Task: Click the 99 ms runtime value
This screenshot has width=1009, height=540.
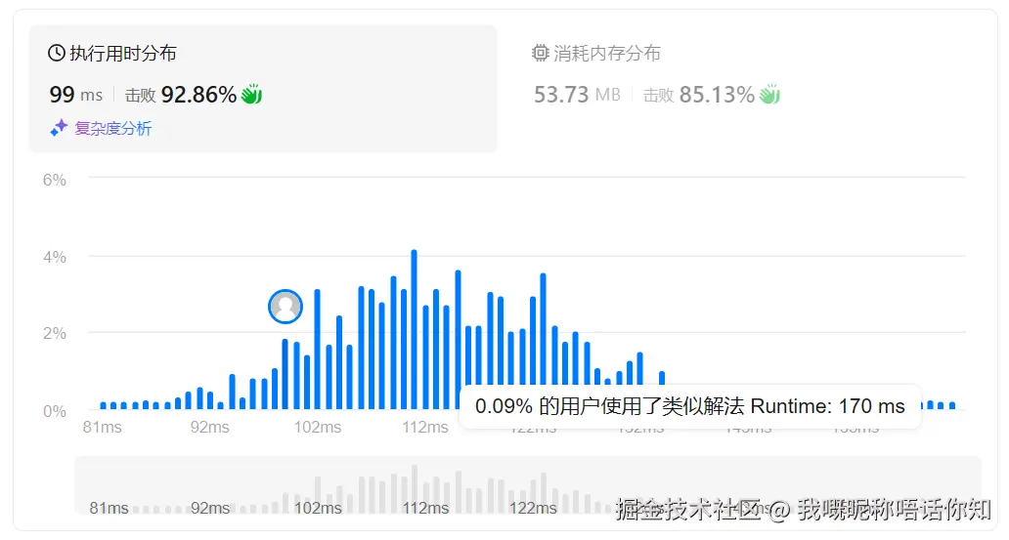Action: click(x=76, y=95)
